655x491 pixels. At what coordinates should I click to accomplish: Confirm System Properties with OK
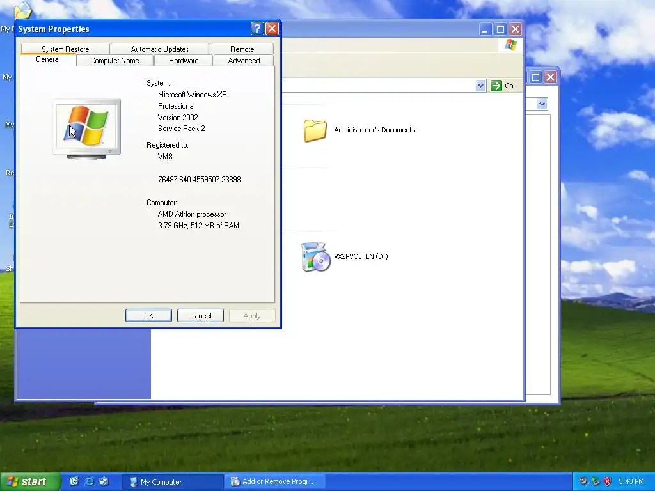(x=148, y=316)
